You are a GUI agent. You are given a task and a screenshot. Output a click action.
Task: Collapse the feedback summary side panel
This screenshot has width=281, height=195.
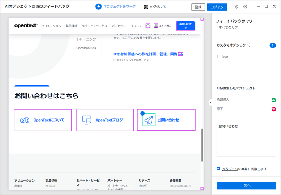210,102
